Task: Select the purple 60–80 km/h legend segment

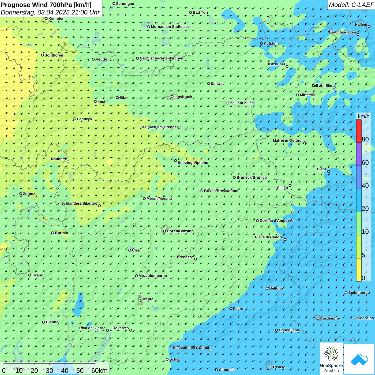Action: [x=359, y=154]
